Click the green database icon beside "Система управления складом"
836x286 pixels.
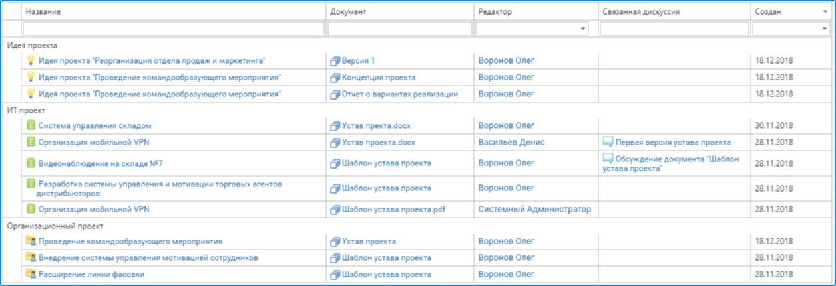click(30, 125)
